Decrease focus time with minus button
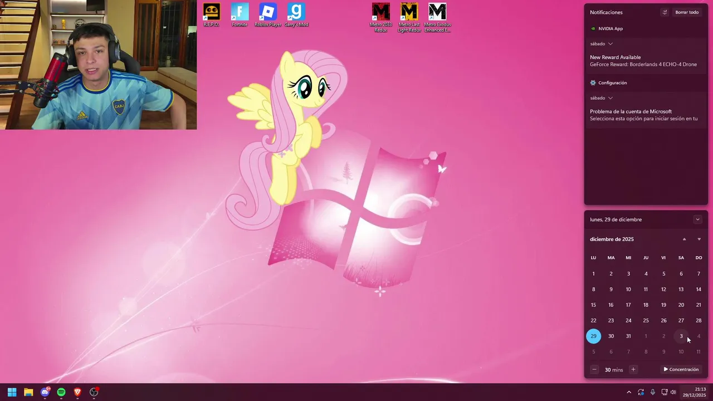The width and height of the screenshot is (713, 401). click(594, 369)
